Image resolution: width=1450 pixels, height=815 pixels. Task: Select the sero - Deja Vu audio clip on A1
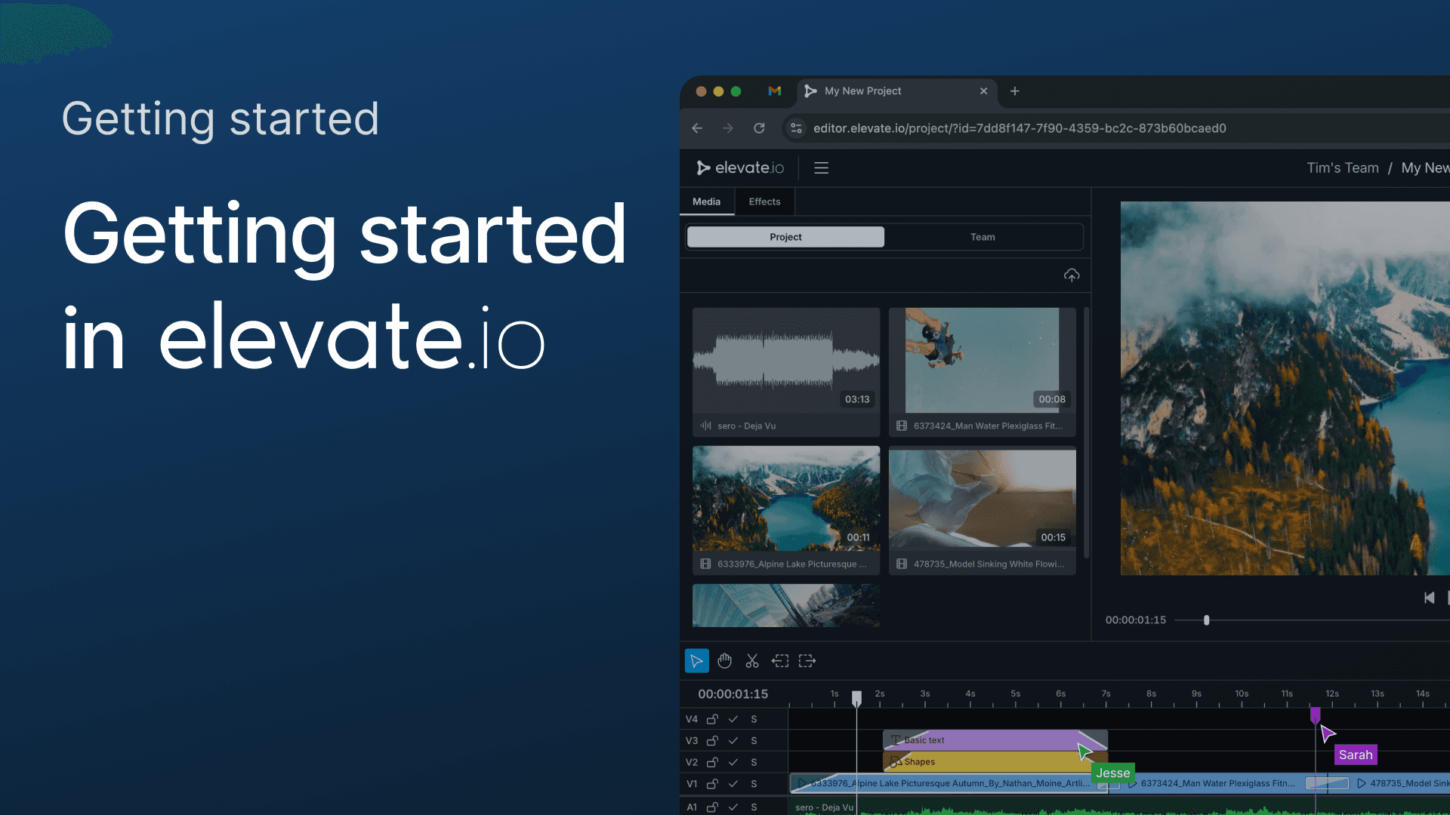[1119, 807]
